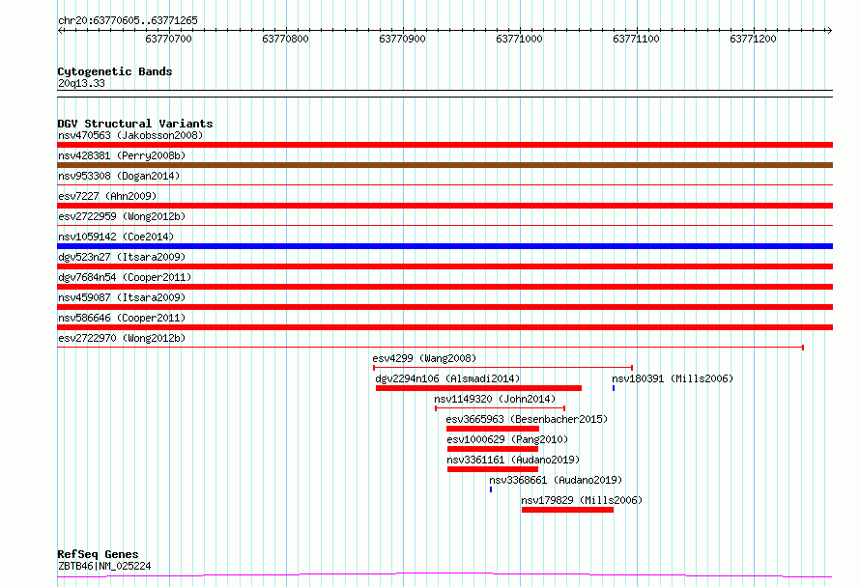
Task: Click the 63771200 ruler tick label
Action: (x=753, y=39)
